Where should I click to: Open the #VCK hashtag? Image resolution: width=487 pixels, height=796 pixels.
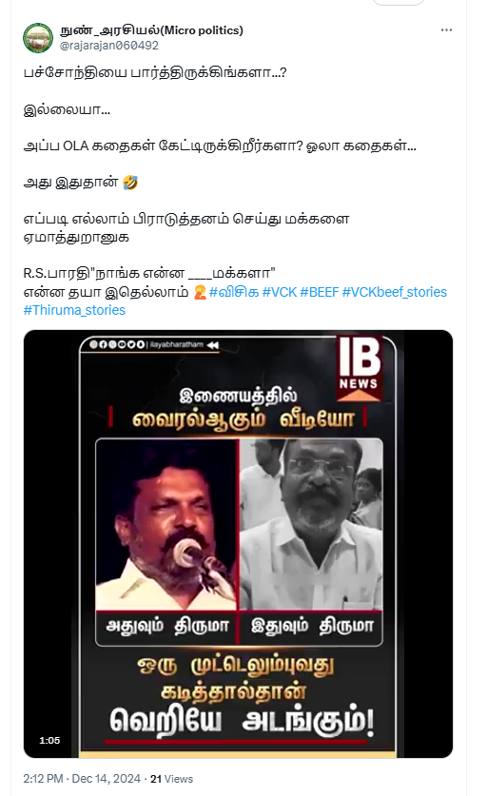(x=280, y=292)
